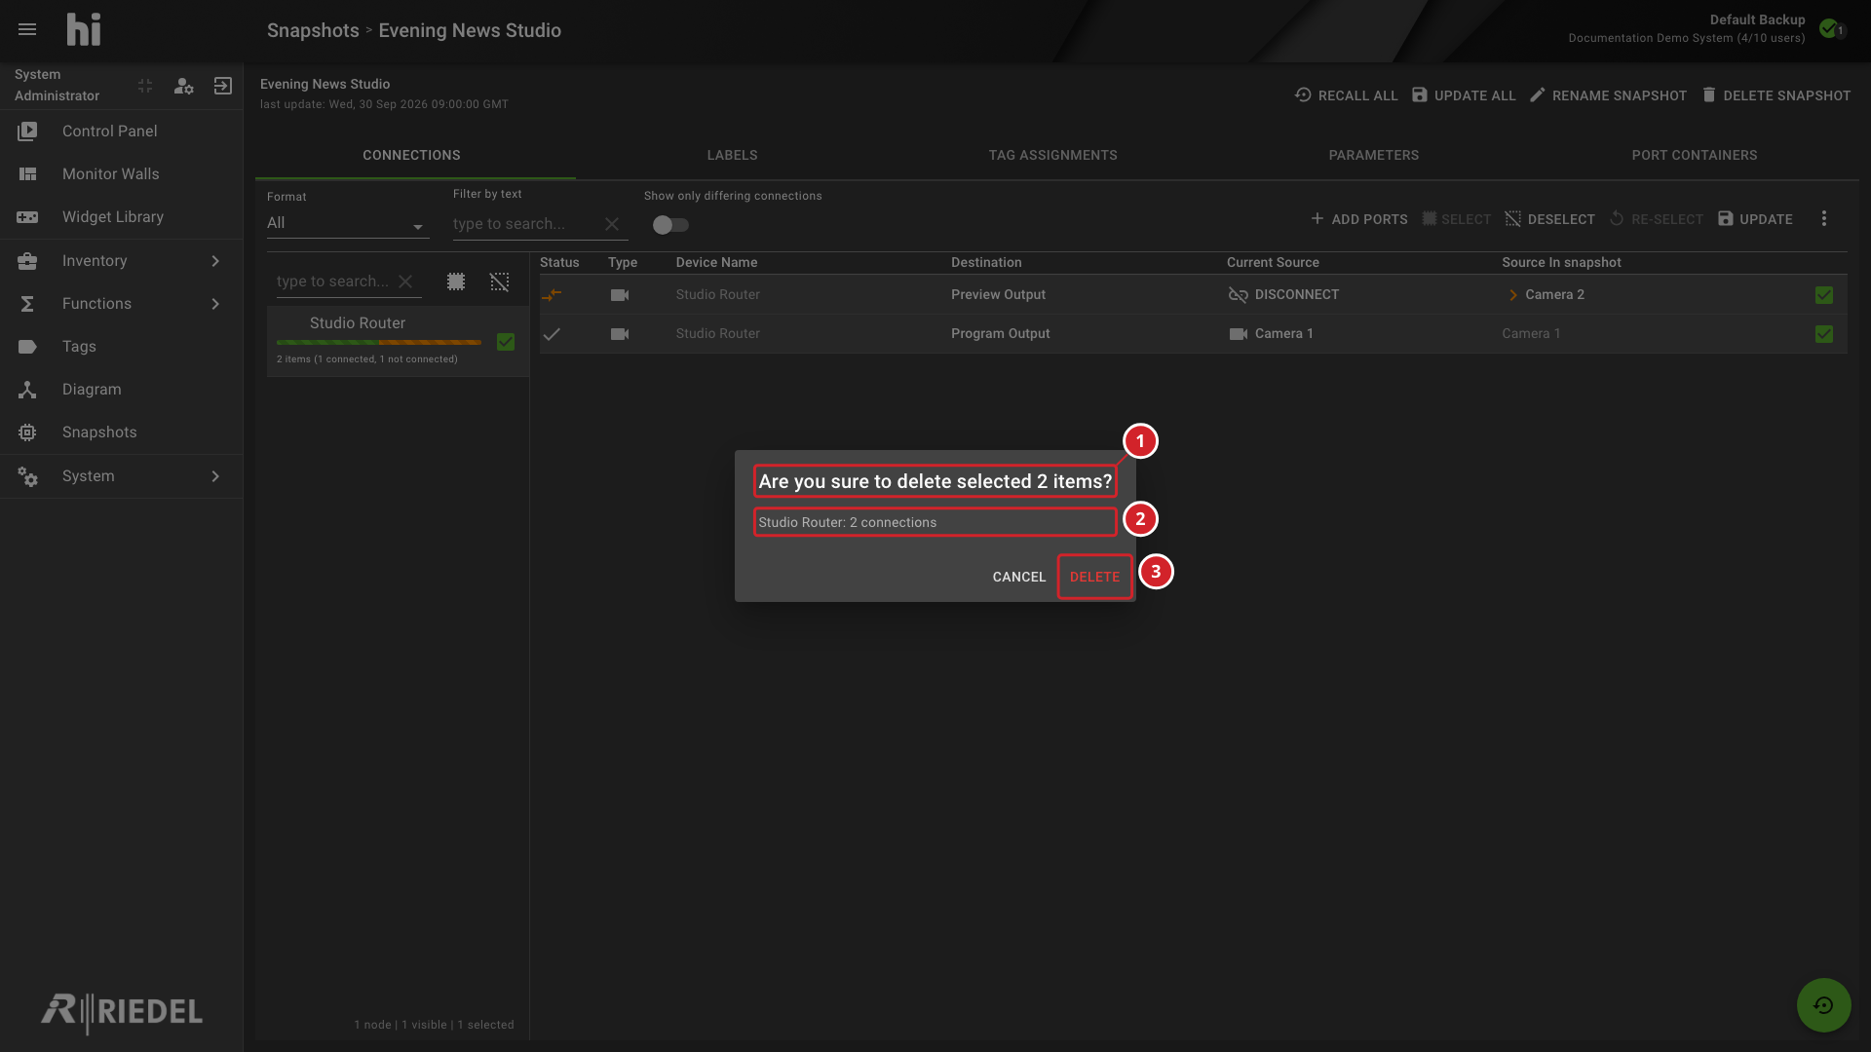Open Diagram from sidebar
Viewport: 1871px width, 1052px height.
coord(122,389)
